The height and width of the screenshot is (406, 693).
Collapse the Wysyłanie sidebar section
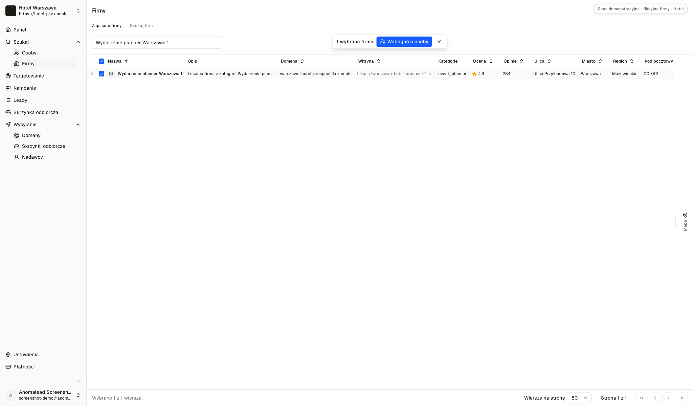tap(78, 125)
